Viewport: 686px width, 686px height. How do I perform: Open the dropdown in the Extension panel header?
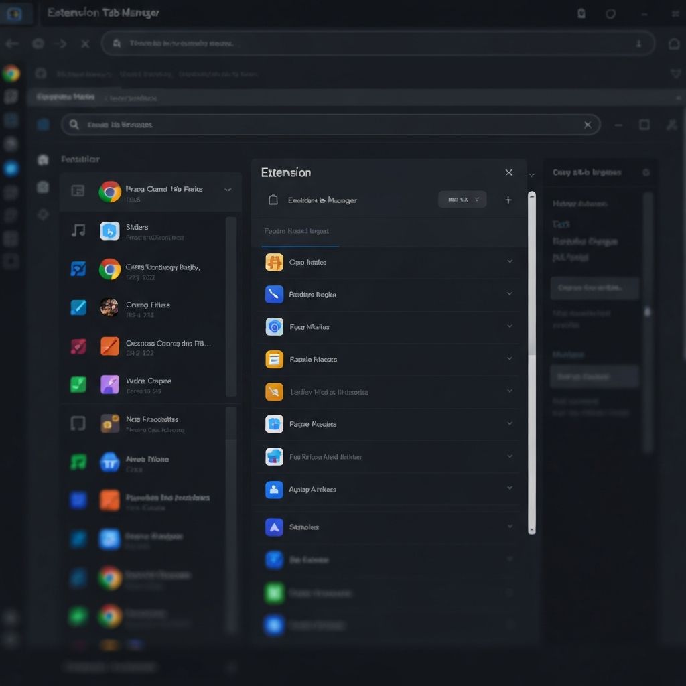(x=462, y=200)
